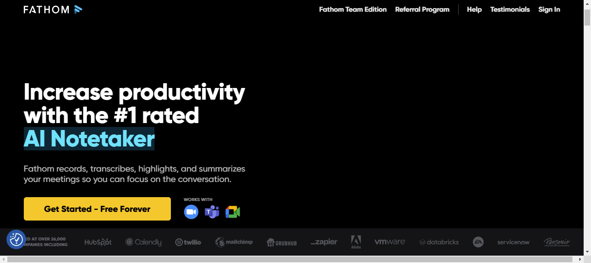Image resolution: width=591 pixels, height=263 pixels.
Task: Click the Microsoft Teams icon
Action: [212, 212]
